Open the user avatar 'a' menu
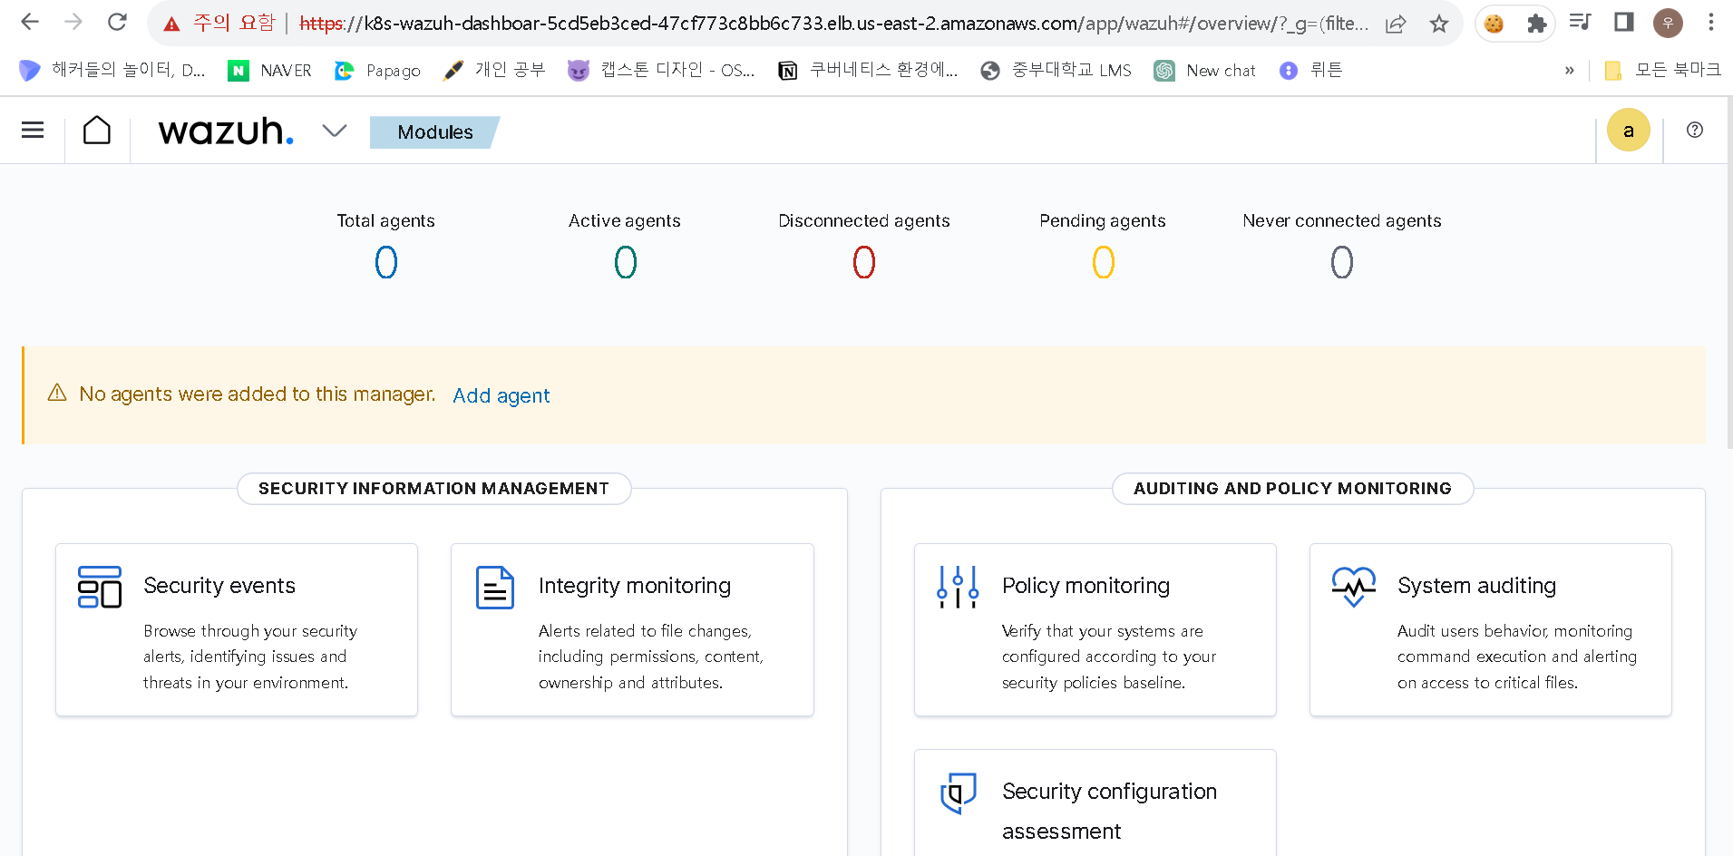This screenshot has width=1733, height=856. (x=1628, y=131)
